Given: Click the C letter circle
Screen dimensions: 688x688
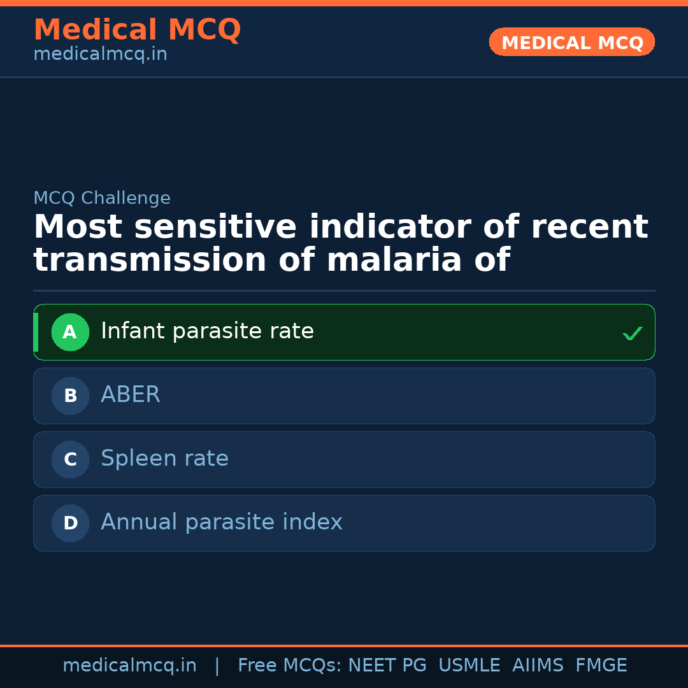Looking at the screenshot, I should pyautogui.click(x=70, y=459).
